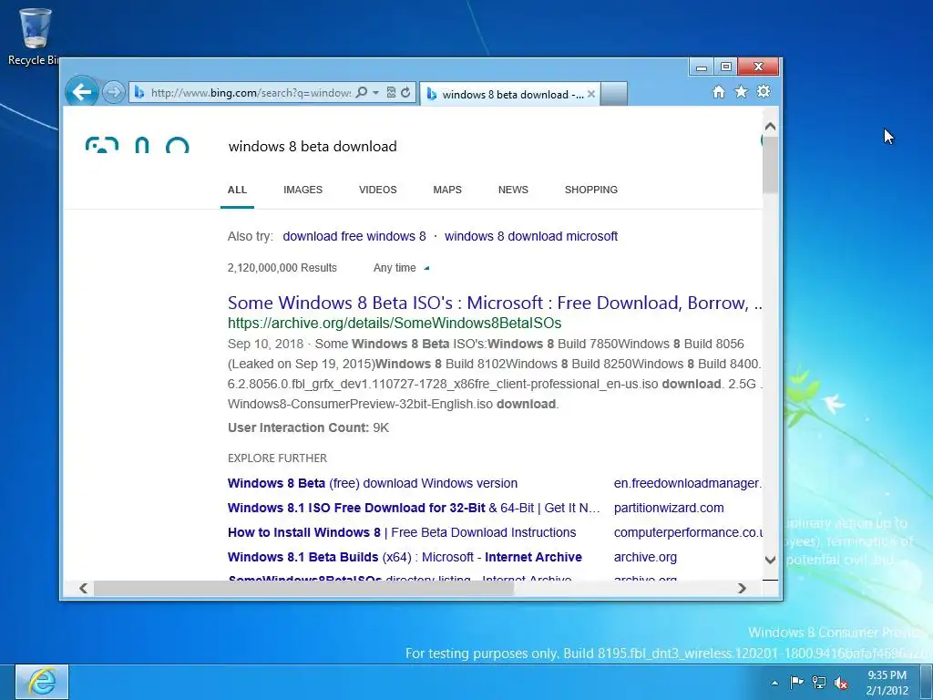Screen dimensions: 933x700
Task: Open the Recycle Bin desktop icon
Action: click(x=34, y=36)
